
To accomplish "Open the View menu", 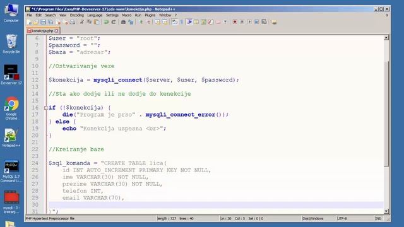I will tap(62, 15).
